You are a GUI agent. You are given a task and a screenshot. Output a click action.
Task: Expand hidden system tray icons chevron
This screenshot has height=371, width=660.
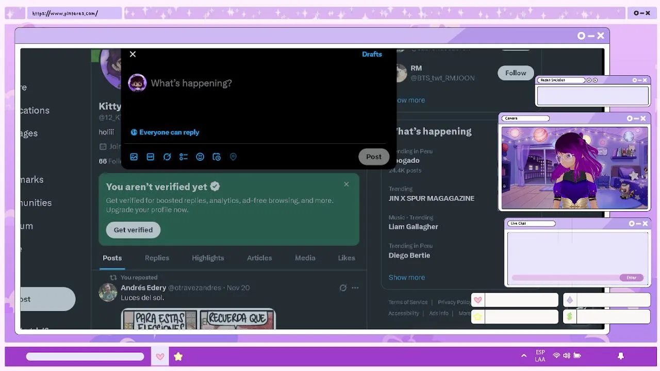[524, 356]
